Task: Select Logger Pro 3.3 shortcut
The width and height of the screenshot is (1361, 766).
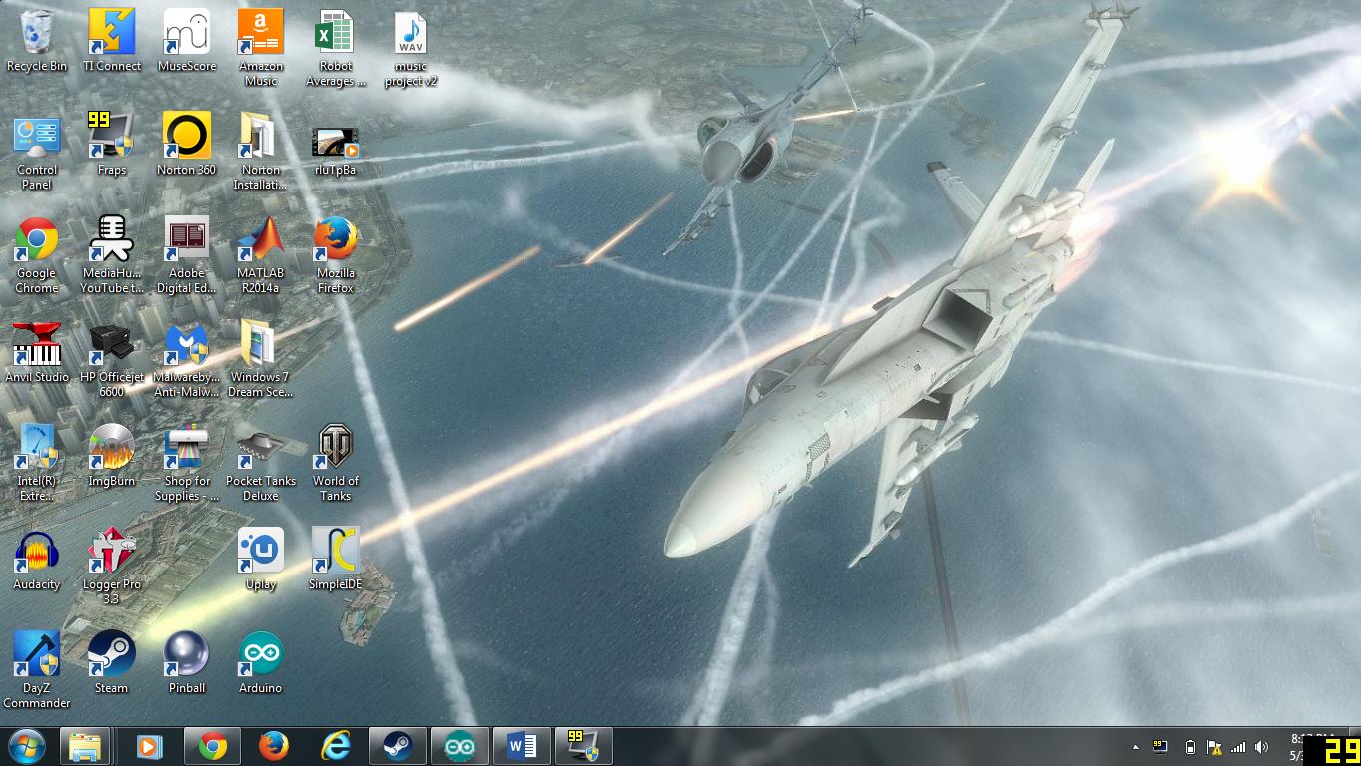Action: [x=112, y=567]
